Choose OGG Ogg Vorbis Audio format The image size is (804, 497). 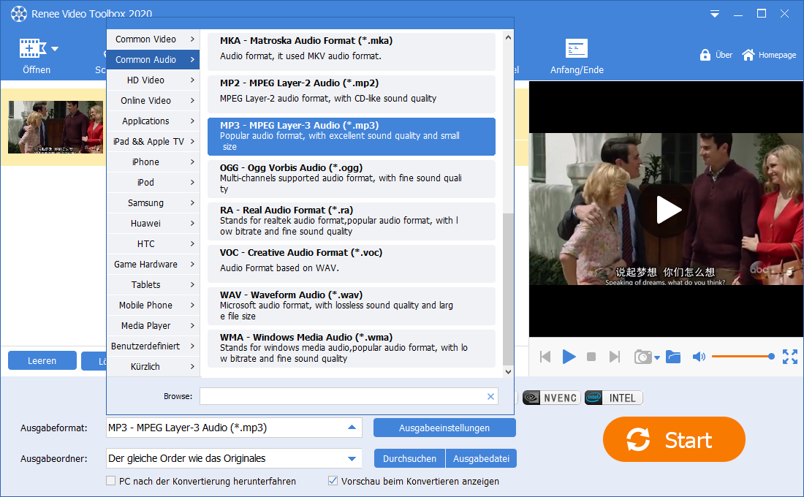click(352, 179)
